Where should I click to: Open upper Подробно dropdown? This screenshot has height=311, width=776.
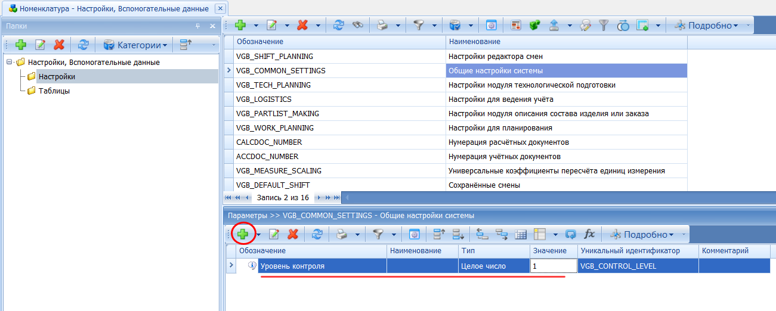point(706,26)
